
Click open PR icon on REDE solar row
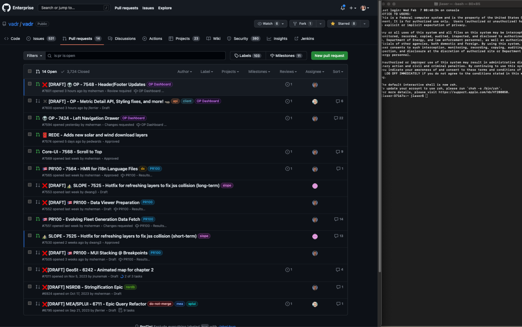tap(38, 135)
